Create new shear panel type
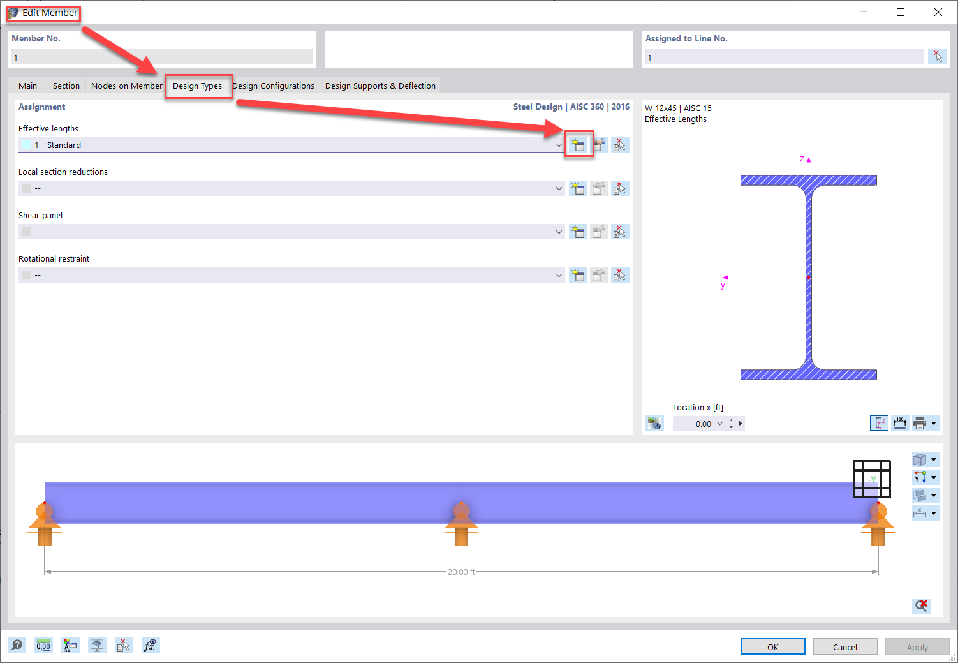The width and height of the screenshot is (958, 663). pyautogui.click(x=578, y=232)
